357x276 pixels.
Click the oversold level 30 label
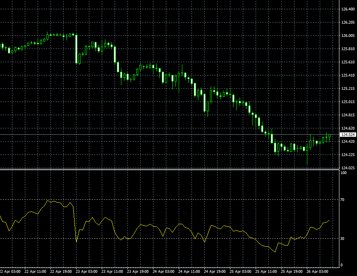coord(342,238)
